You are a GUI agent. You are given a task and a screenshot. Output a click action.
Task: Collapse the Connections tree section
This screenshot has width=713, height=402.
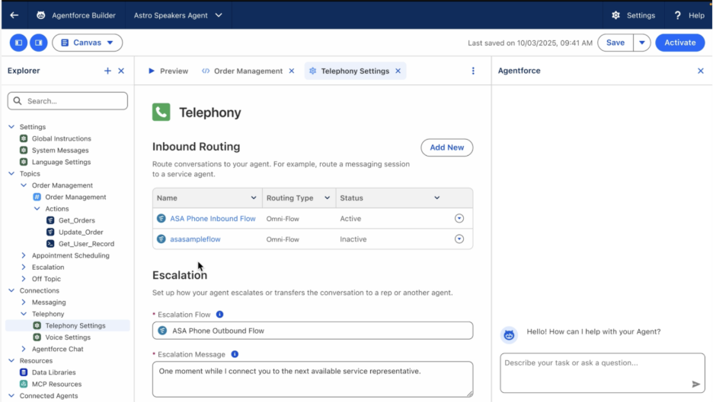coord(11,290)
